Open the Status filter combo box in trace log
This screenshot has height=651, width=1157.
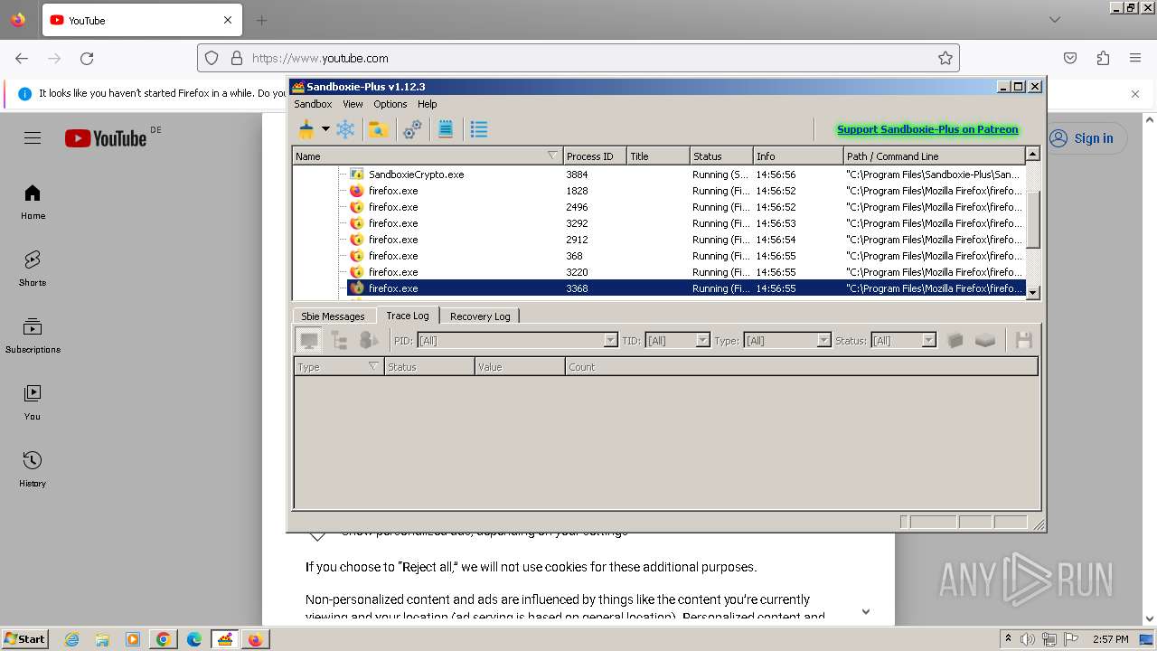[x=903, y=341]
